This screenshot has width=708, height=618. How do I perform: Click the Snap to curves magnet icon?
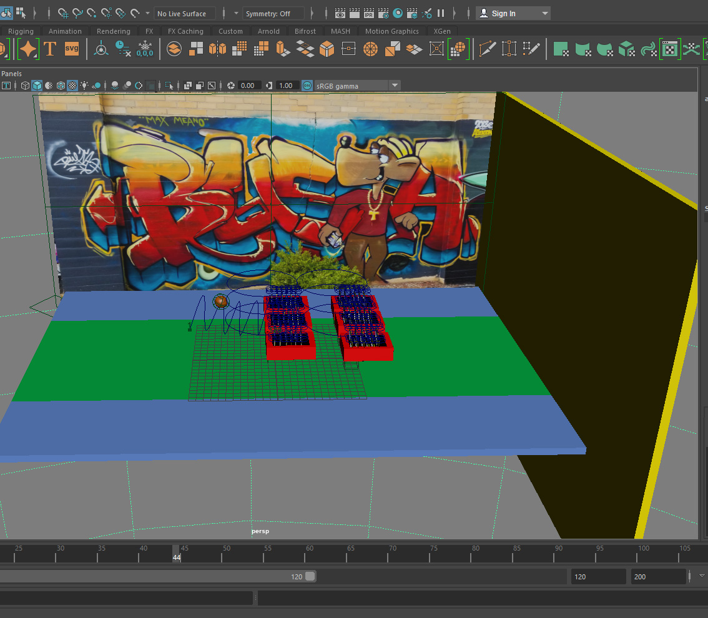click(x=77, y=14)
